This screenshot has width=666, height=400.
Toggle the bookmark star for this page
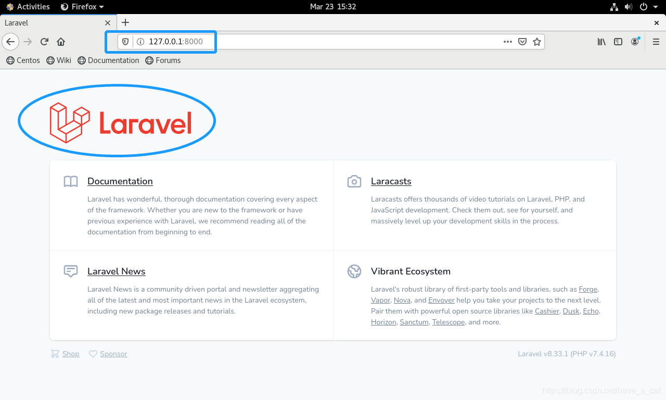[536, 42]
